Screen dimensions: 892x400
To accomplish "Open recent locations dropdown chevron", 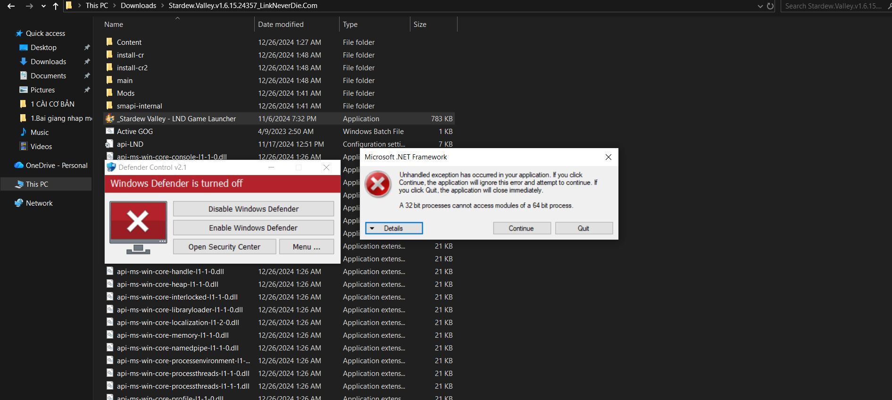I will 43,6.
